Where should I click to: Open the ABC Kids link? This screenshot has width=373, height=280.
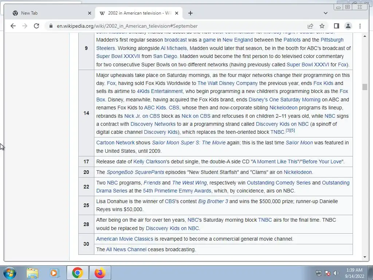pyautogui.click(x=155, y=108)
